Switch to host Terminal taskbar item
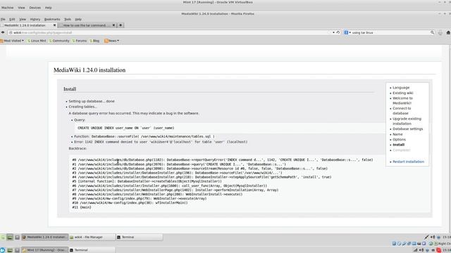The image size is (451, 253). 92,250
